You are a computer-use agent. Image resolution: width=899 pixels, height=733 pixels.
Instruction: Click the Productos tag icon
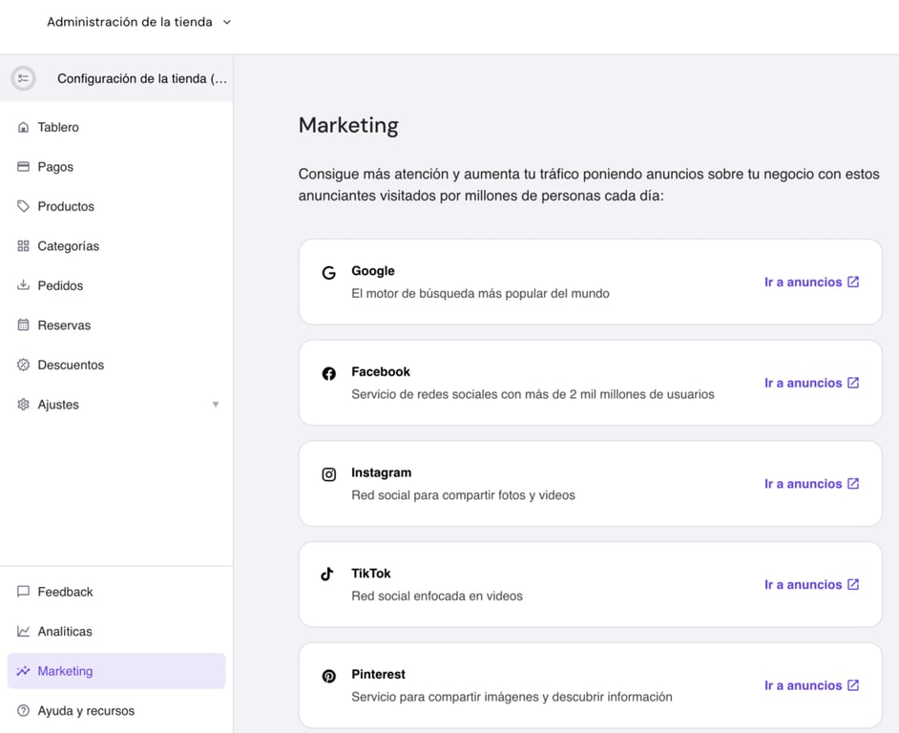tap(21, 206)
